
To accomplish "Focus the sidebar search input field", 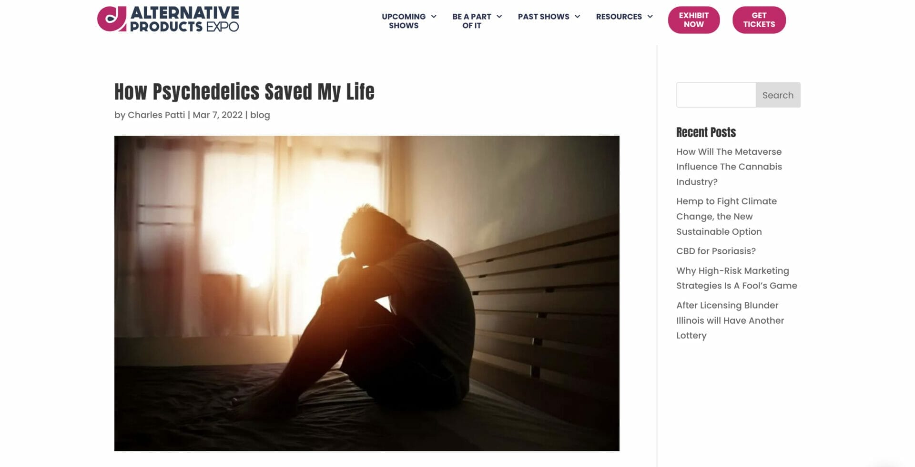I will (716, 95).
